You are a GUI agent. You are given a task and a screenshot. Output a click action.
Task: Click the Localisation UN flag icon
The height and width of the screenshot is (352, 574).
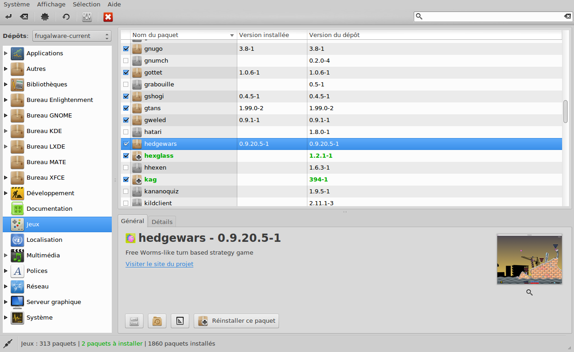point(17,240)
